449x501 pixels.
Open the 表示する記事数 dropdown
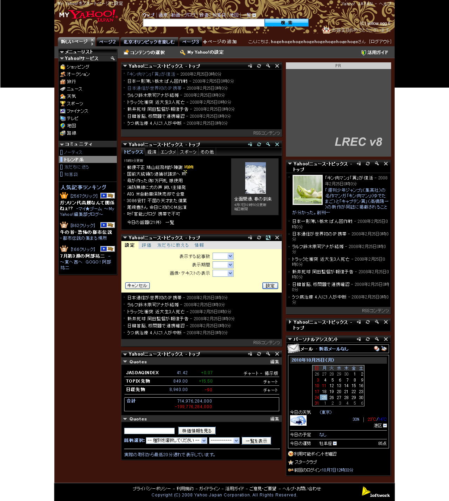tap(223, 256)
